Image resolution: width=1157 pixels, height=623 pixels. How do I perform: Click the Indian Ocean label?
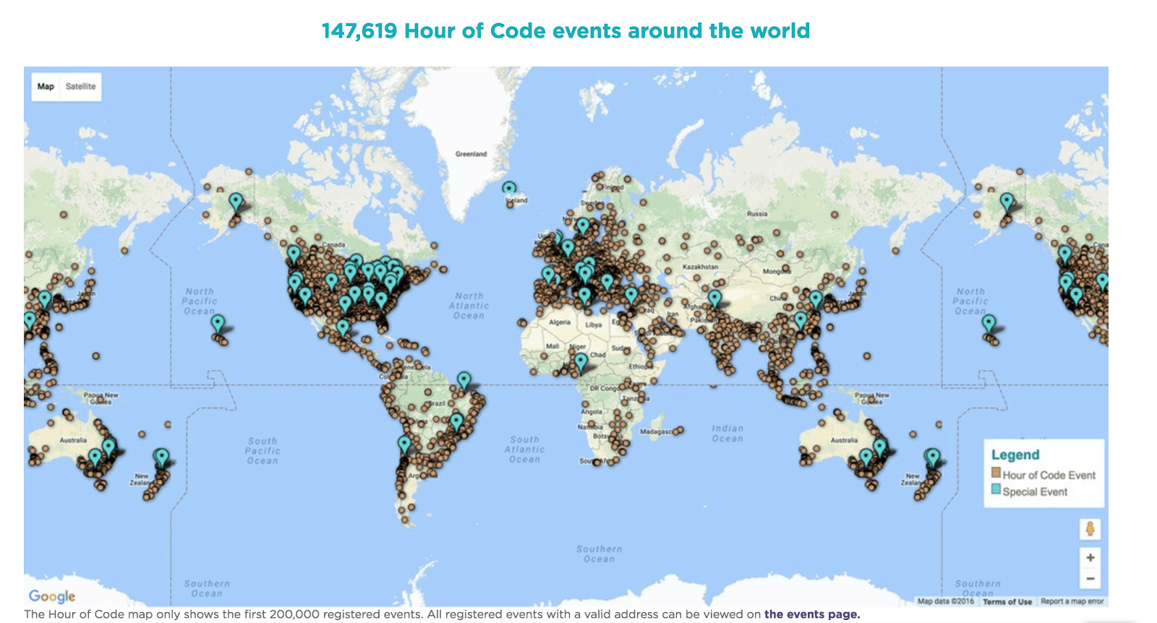point(727,433)
